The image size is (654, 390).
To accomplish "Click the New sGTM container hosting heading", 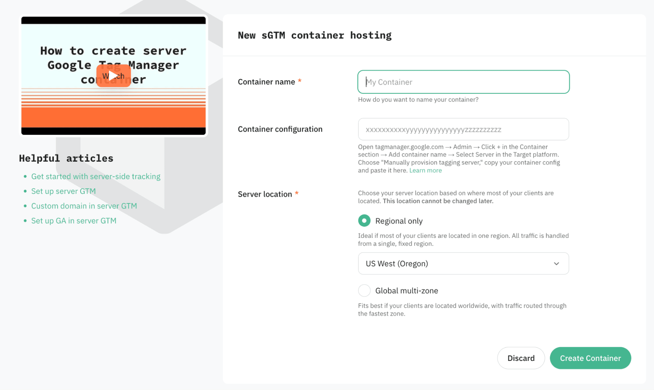I will (315, 35).
